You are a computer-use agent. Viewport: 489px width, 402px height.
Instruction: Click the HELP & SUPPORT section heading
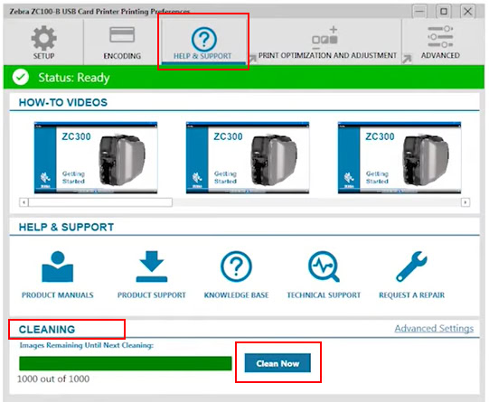point(66,227)
